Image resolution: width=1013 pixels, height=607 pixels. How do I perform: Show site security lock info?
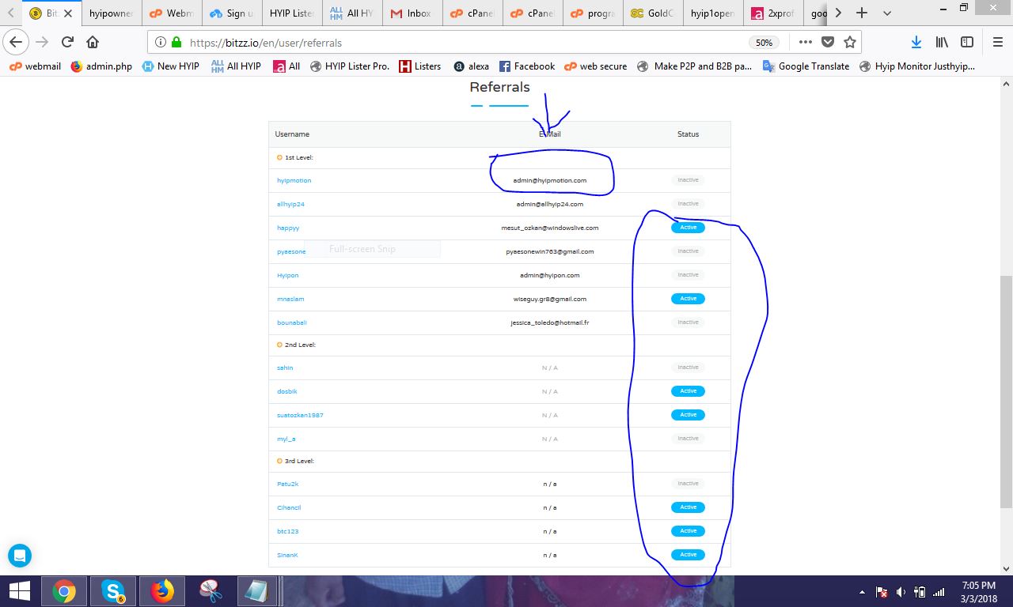point(176,43)
